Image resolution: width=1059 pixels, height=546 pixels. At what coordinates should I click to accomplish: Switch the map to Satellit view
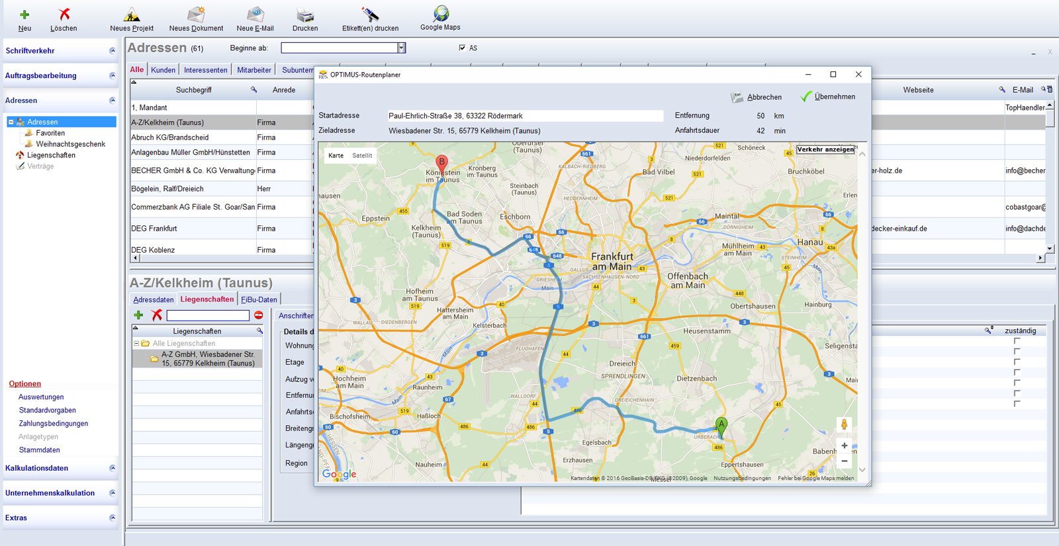pos(362,155)
